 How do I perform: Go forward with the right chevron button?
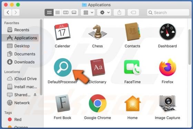16,12
